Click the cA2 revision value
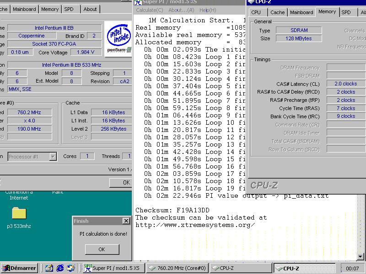Screen dimensions: 366x274 123,81
